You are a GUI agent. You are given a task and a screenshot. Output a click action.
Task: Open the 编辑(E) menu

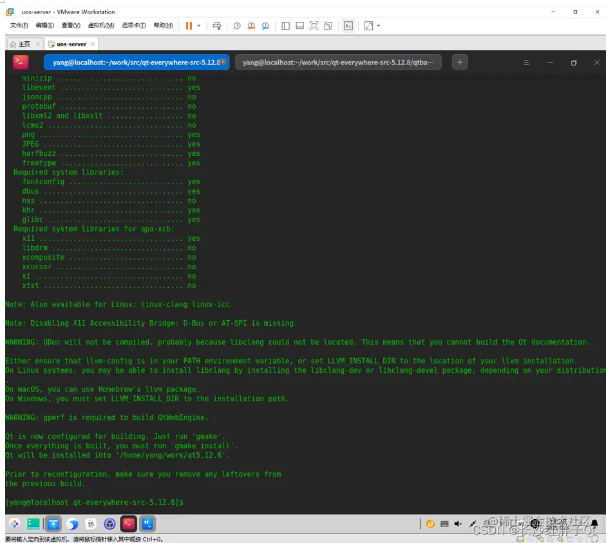pos(45,26)
